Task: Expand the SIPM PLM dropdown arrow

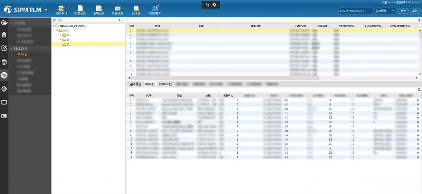Action: (x=46, y=10)
